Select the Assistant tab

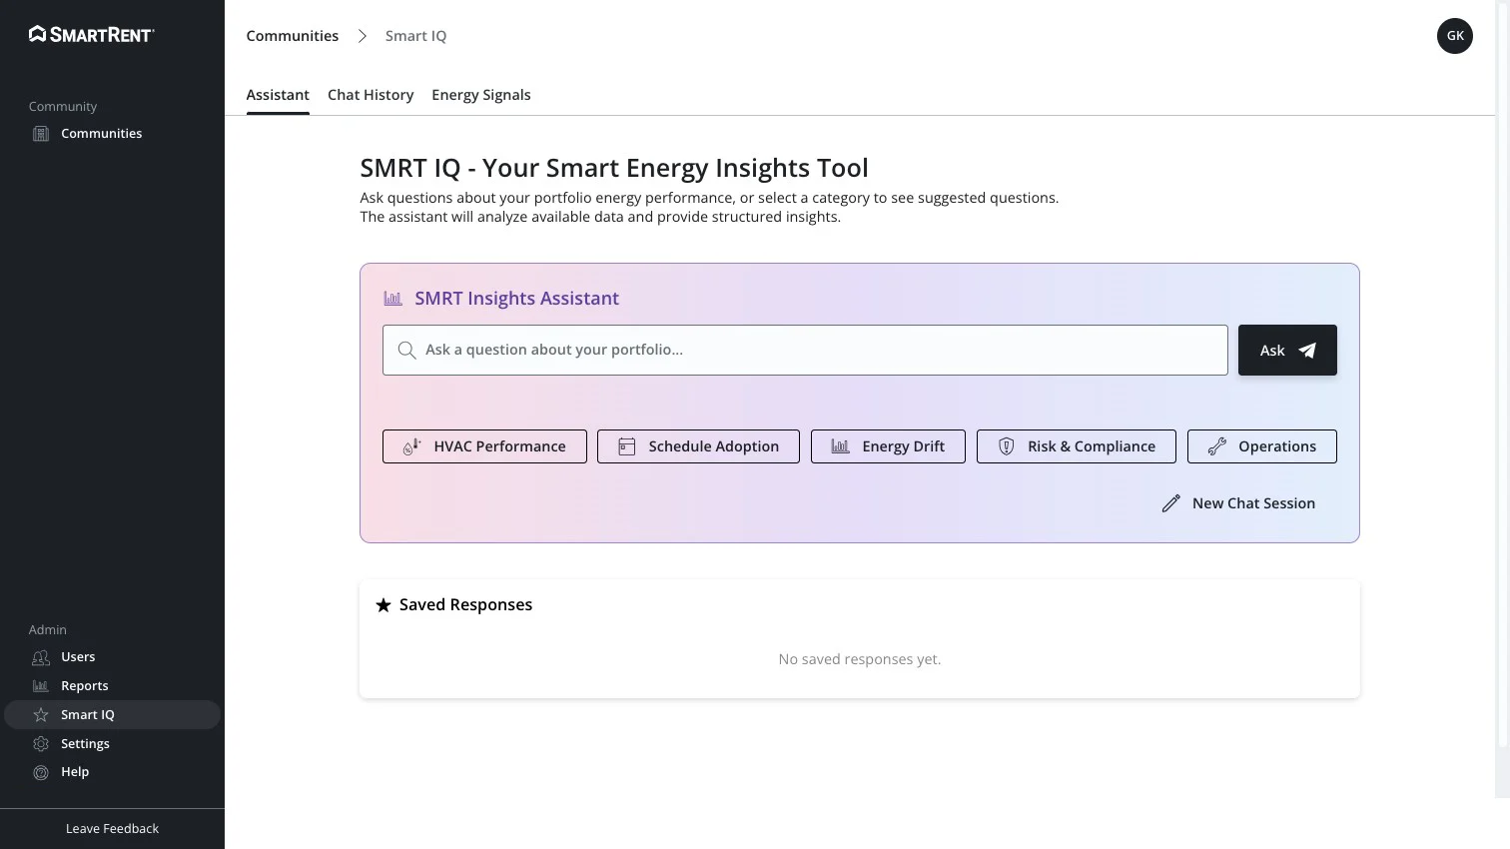coord(278,95)
